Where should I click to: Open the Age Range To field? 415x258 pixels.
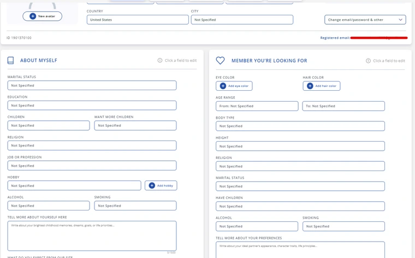343,106
